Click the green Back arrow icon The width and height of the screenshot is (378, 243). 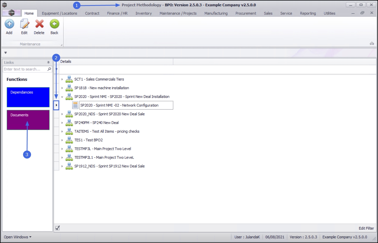point(55,24)
